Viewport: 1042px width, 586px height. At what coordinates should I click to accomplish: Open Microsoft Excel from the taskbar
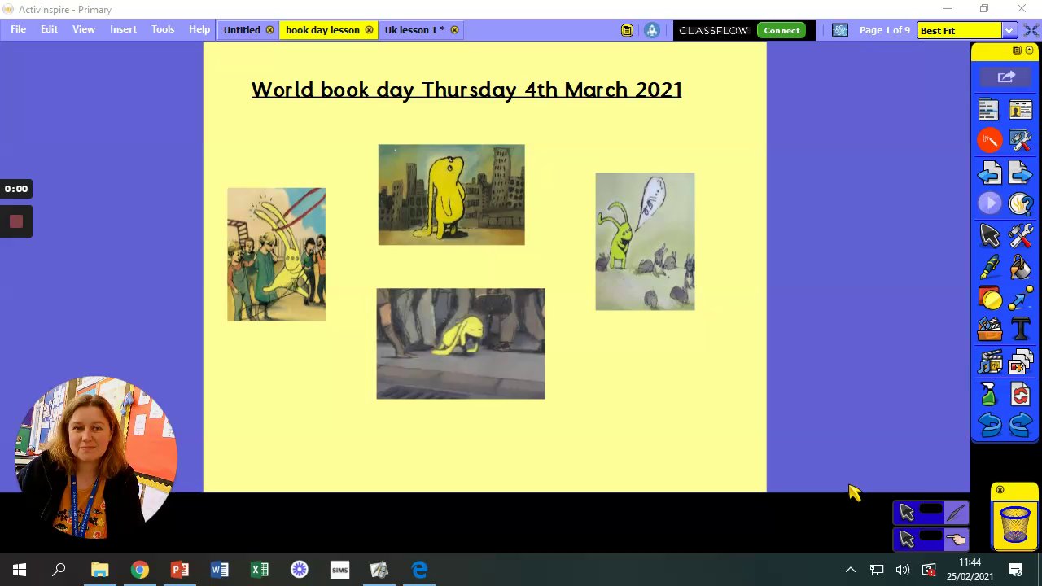click(x=260, y=570)
